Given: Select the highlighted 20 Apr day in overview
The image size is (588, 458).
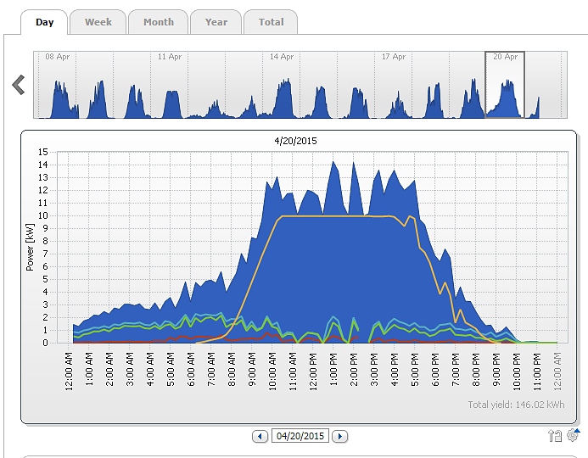Looking at the screenshot, I should coord(505,85).
